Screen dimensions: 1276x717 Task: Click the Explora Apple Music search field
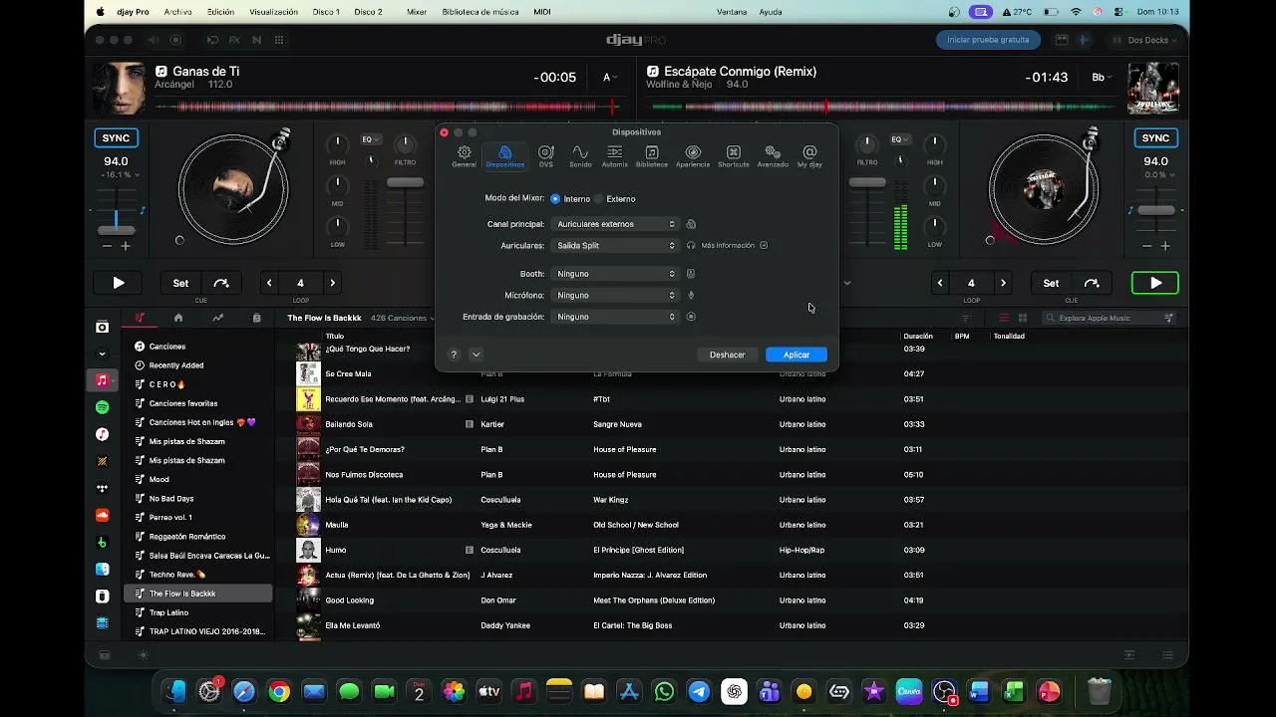click(x=1109, y=318)
